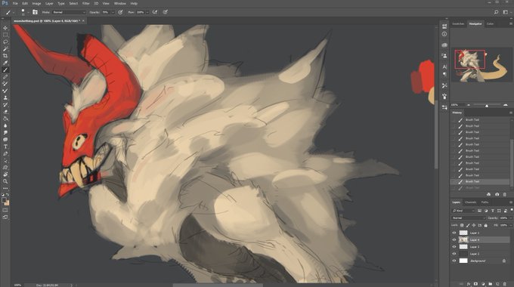Screen dimensions: 514x287
Task: Toggle lock all for the layer
Action: (486, 225)
